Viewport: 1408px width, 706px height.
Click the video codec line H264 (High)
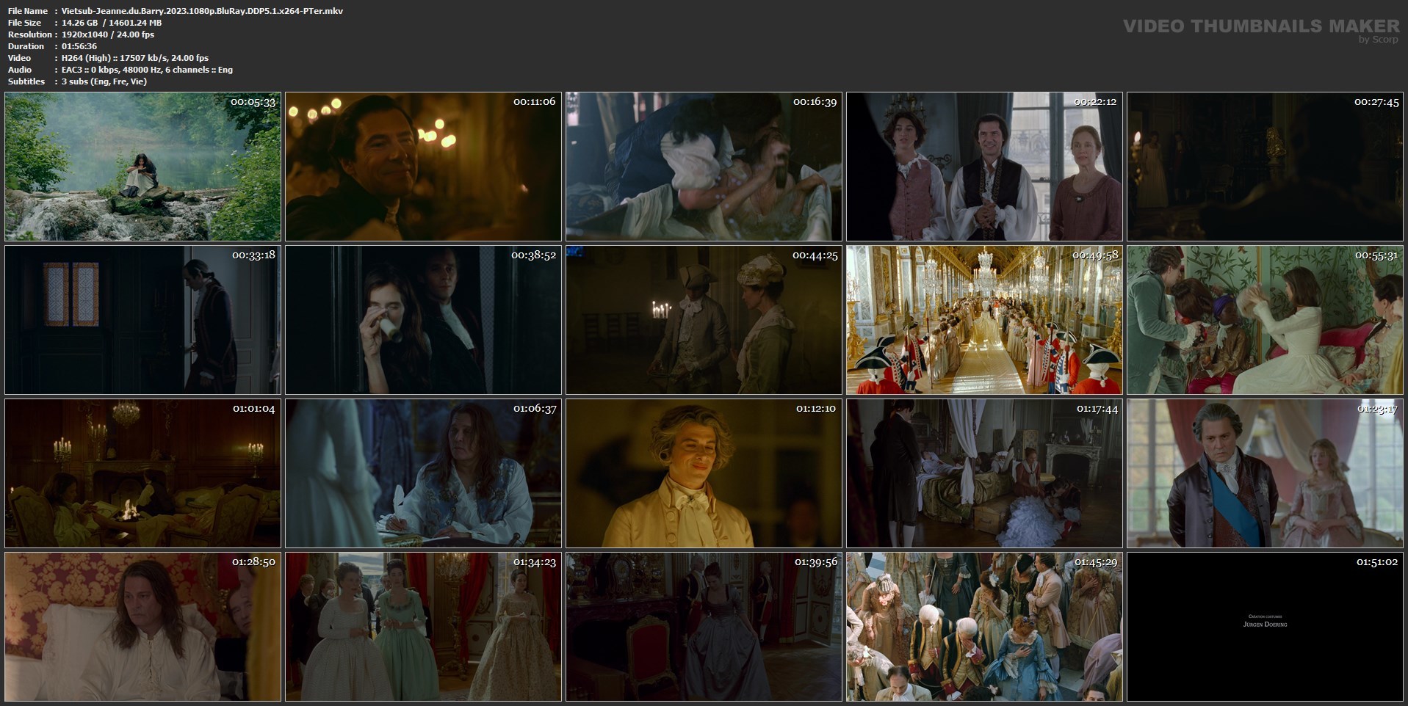135,58
